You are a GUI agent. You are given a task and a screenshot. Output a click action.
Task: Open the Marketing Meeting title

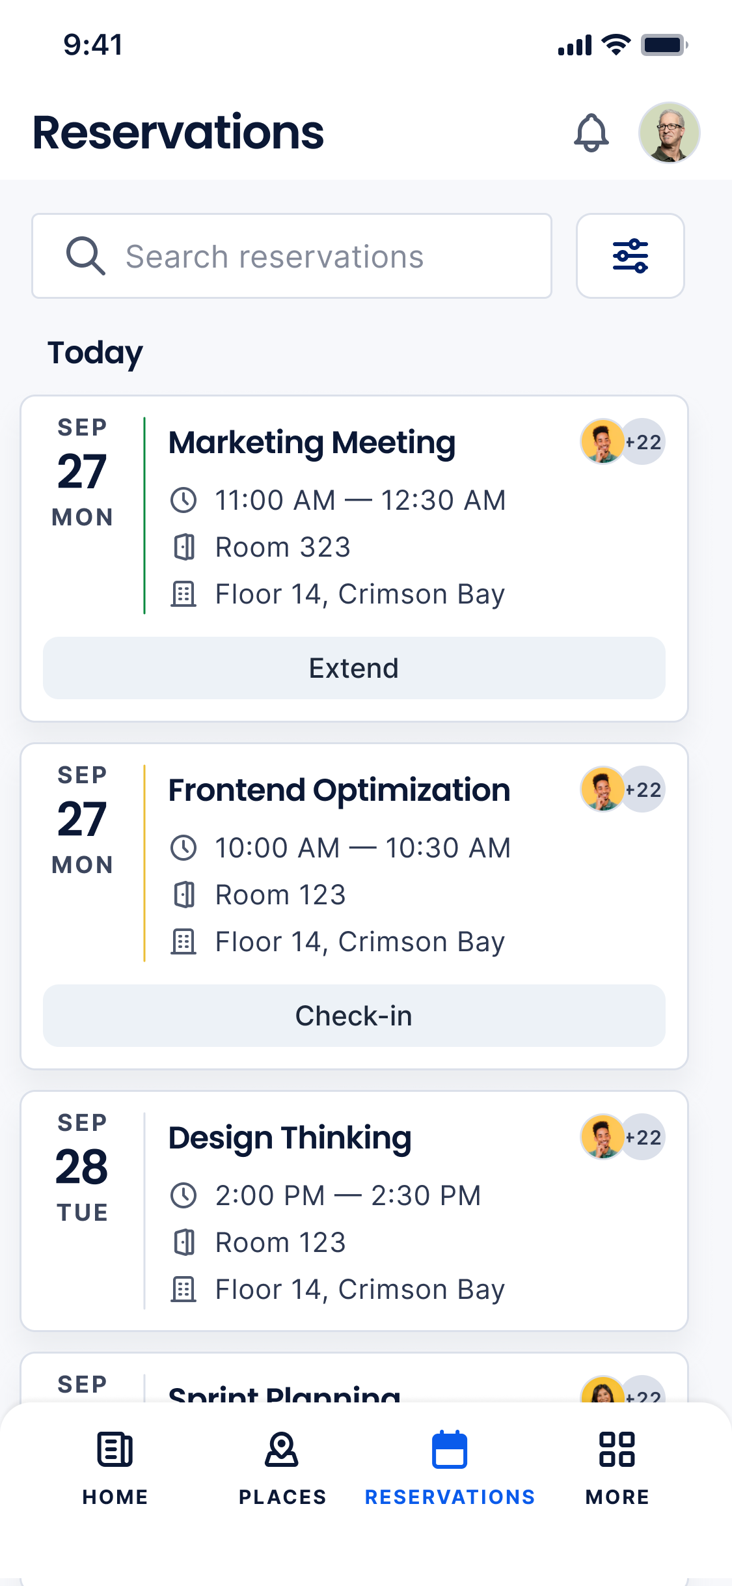coord(312,443)
